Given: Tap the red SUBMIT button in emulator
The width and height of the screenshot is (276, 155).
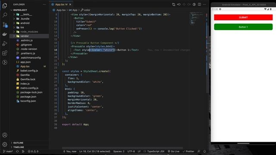Looking at the screenshot, I should click(243, 17).
